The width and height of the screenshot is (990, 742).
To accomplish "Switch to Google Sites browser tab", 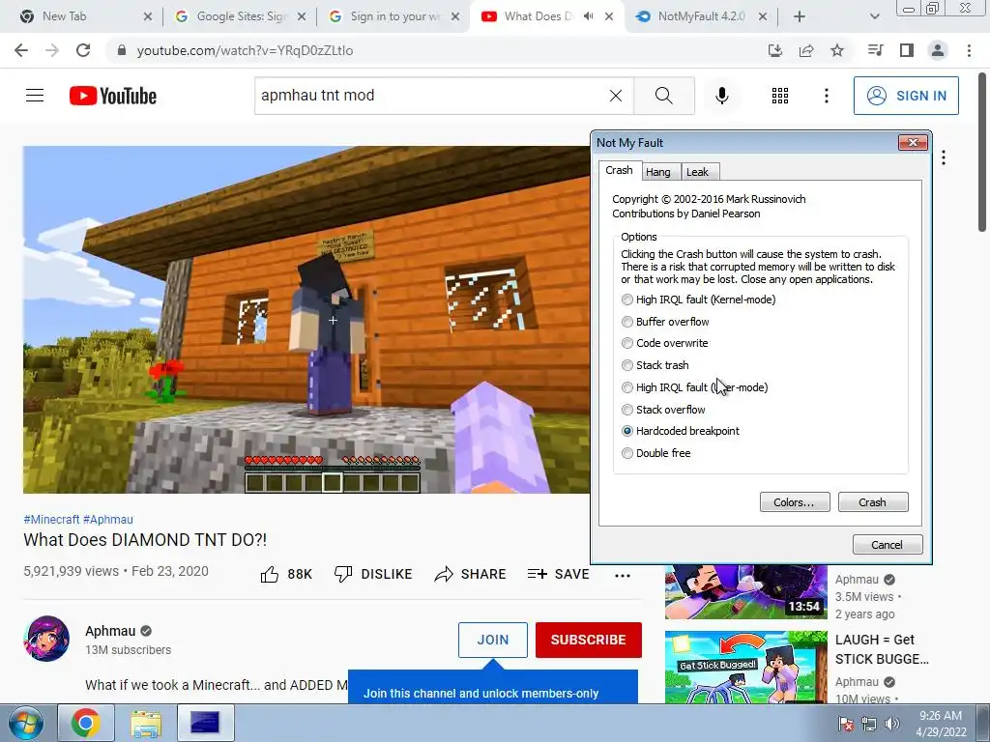I will [x=241, y=16].
